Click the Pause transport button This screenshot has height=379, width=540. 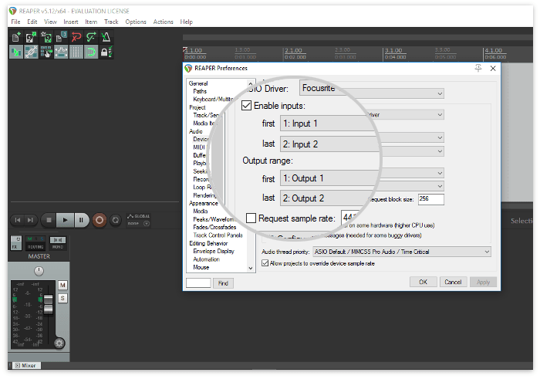81,220
